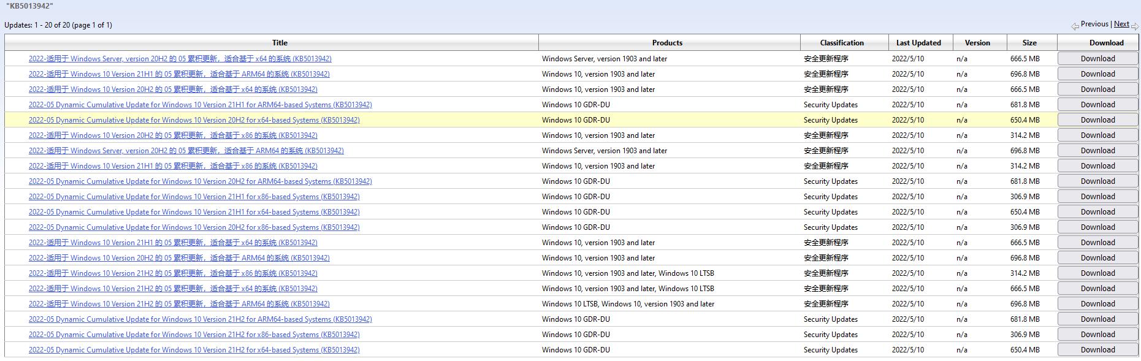Open Dynamic Update 21H1 ARM64-based Systems link

(x=200, y=105)
